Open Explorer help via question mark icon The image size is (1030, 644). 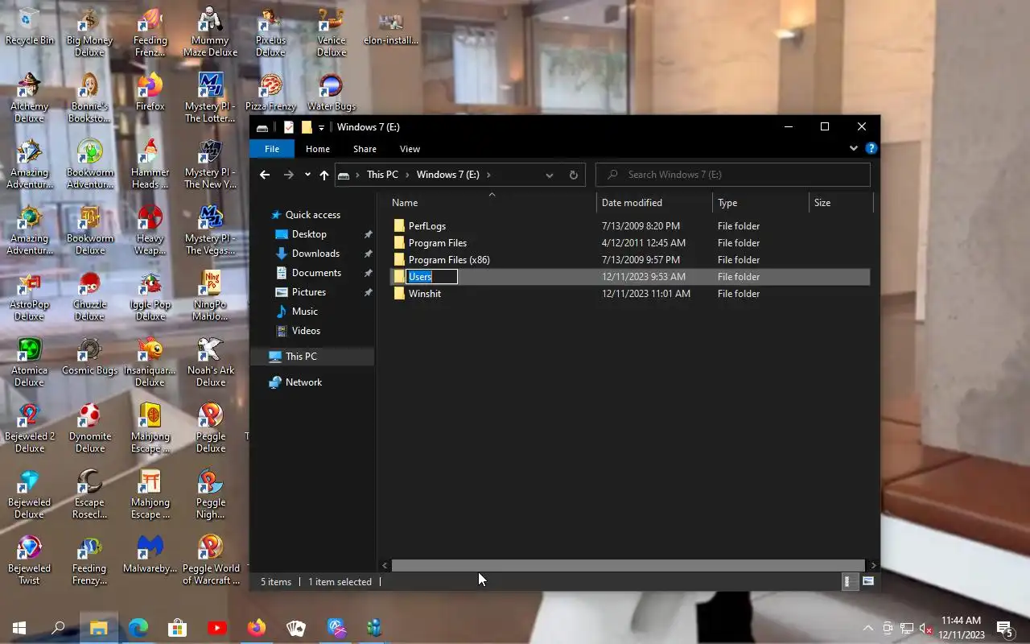[871, 148]
